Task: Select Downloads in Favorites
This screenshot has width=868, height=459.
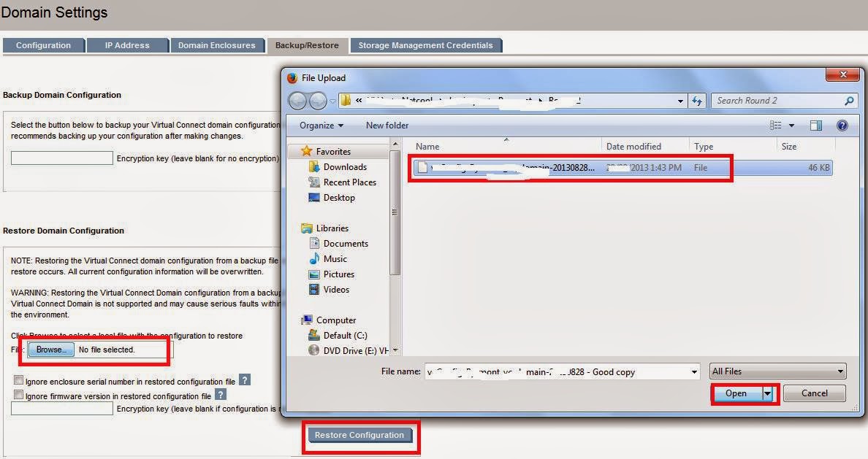Action: tap(344, 167)
